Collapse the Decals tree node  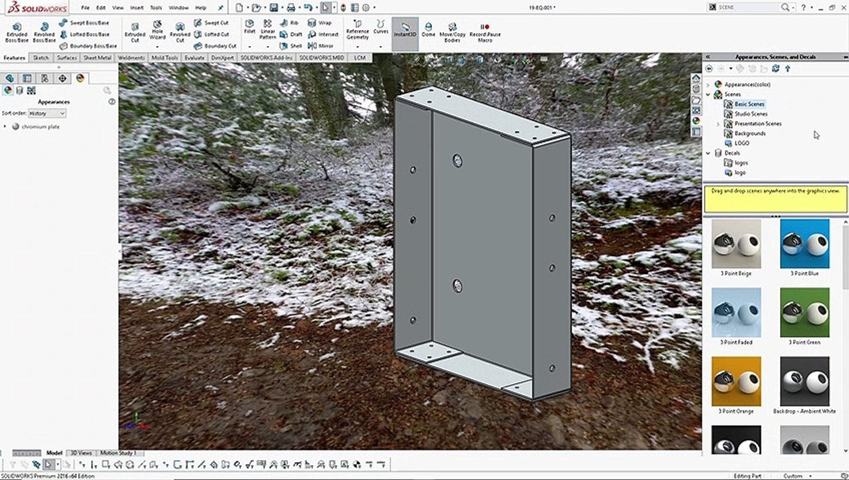pyautogui.click(x=708, y=153)
